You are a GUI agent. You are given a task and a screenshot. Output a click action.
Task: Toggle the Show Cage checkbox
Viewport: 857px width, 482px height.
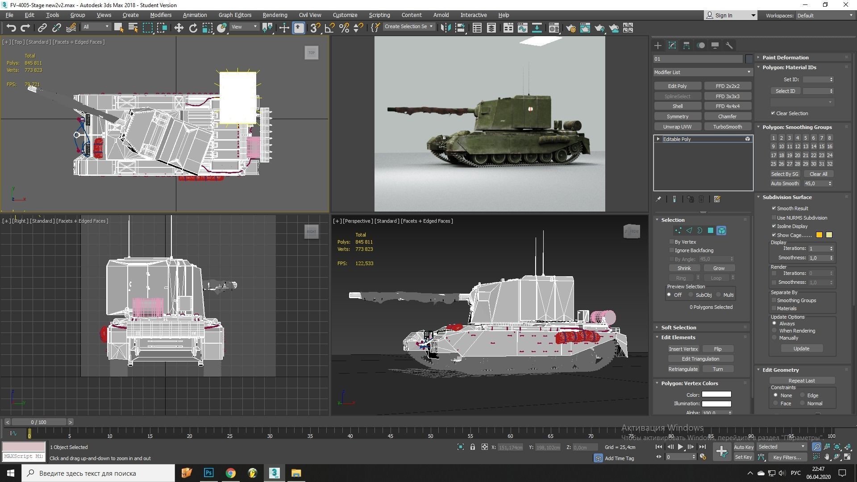(x=774, y=235)
